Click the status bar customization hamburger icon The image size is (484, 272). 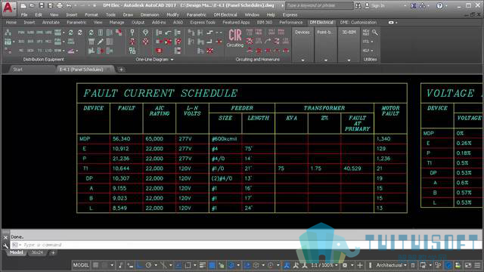(477, 265)
